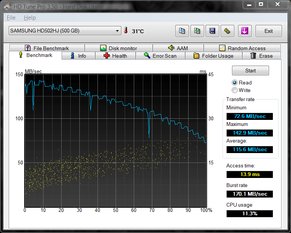Click the save screenshot floppy disk icon
Screen dimensions: 291x233
tap(212, 31)
